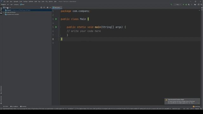Screen dimensions: 203x114
Task: Click the tool window toggle at bottom-left corner
Action: 1,109
